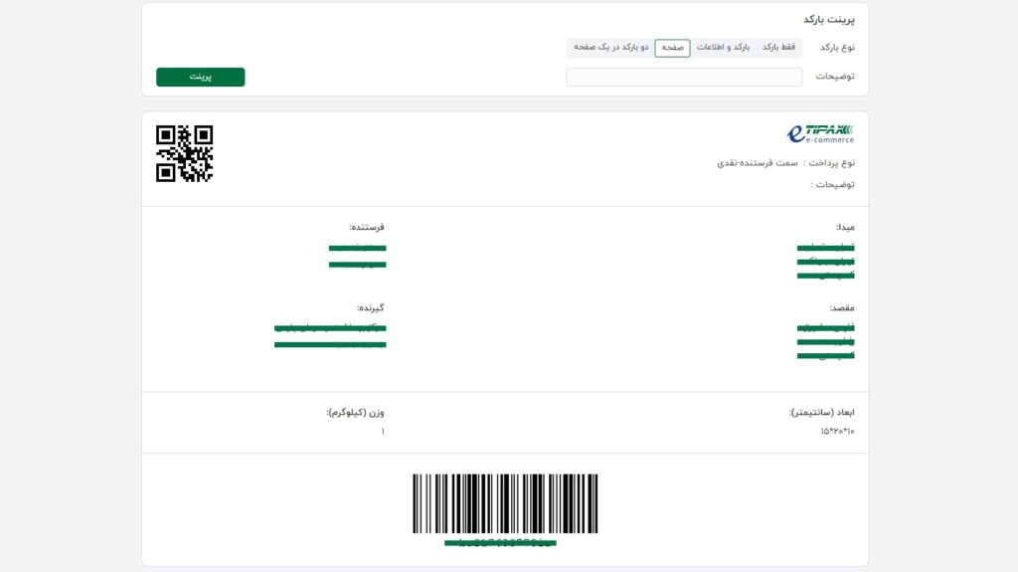Select the 'فقط بارکد' barcode type

pyautogui.click(x=778, y=48)
